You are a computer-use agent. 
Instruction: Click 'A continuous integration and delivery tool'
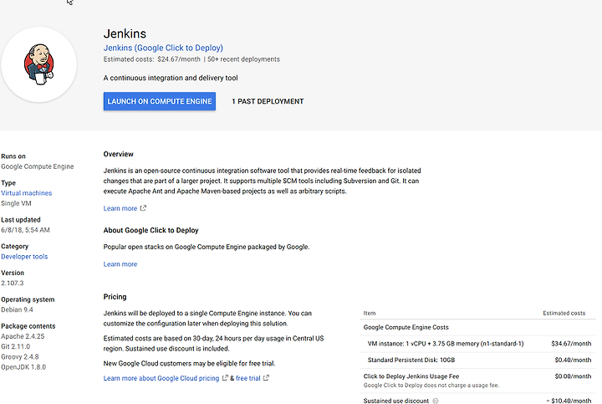[171, 78]
